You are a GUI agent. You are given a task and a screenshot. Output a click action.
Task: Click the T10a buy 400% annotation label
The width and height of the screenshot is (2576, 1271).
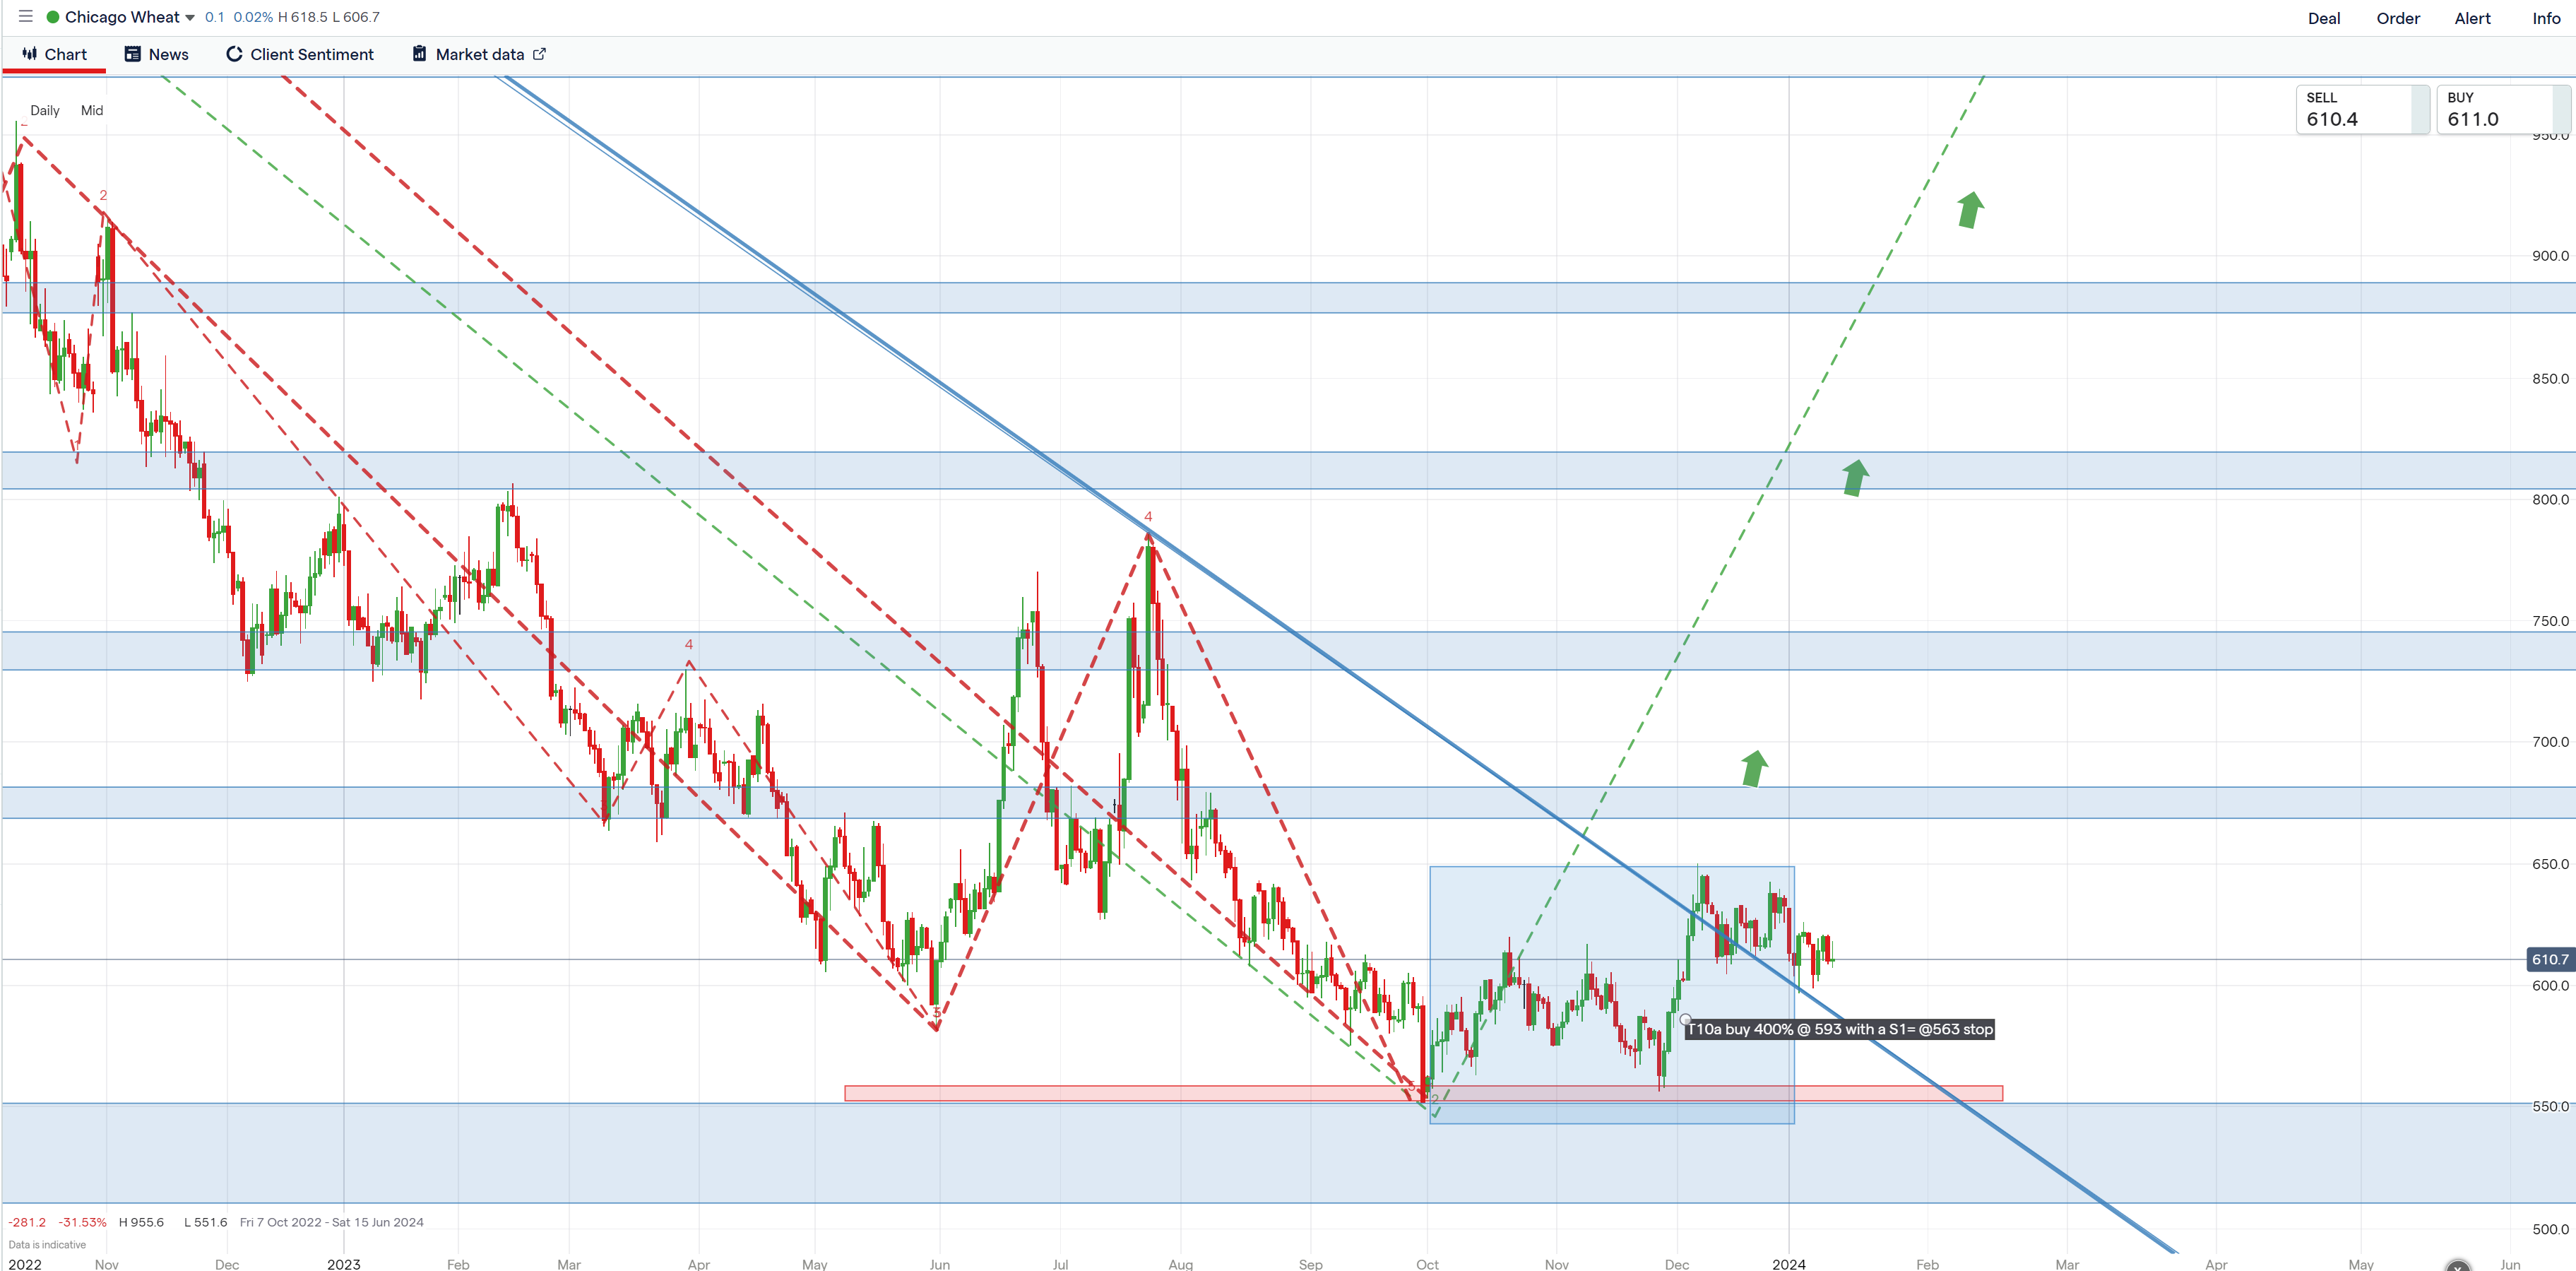point(1840,1029)
